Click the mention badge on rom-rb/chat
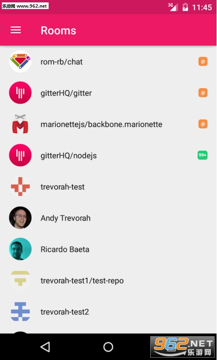Image resolution: width=217 pixels, height=360 pixels. (x=203, y=61)
